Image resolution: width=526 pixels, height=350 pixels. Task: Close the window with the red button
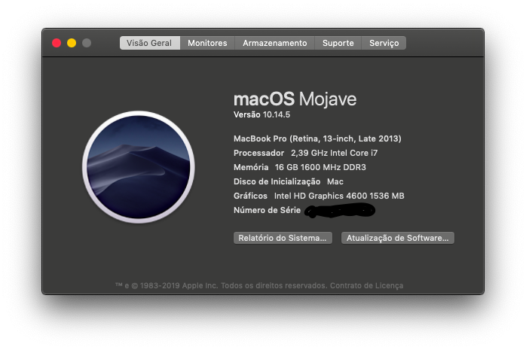57,43
